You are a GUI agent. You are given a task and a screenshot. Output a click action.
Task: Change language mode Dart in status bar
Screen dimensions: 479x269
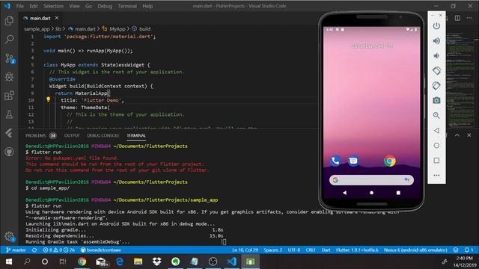tap(326, 250)
